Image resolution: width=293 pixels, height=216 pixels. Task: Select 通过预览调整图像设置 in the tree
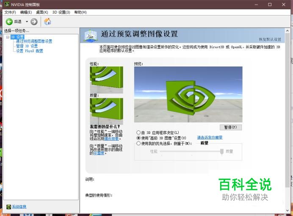[34, 42]
